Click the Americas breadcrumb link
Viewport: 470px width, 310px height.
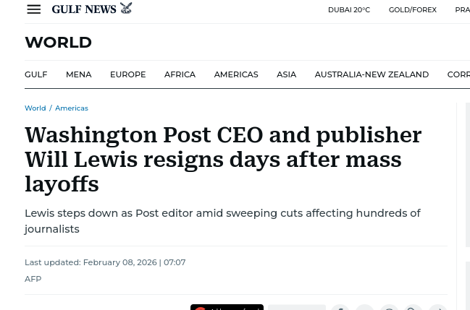point(72,108)
